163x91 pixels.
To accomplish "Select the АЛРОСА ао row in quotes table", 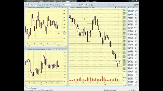I will [x=132, y=59].
